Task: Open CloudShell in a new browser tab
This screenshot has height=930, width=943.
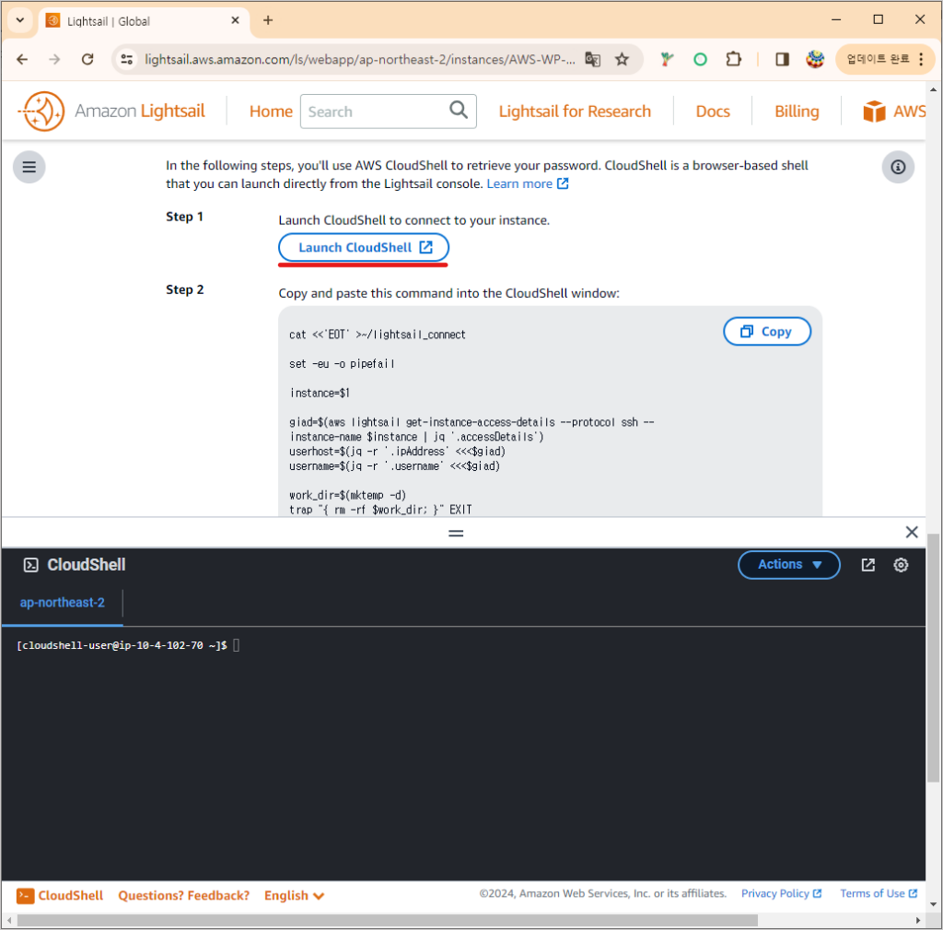Action: pyautogui.click(x=867, y=565)
